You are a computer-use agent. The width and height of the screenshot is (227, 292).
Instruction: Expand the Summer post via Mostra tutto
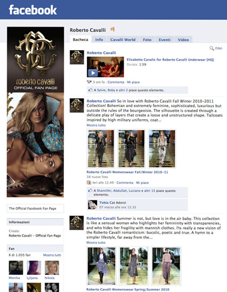[96, 243]
